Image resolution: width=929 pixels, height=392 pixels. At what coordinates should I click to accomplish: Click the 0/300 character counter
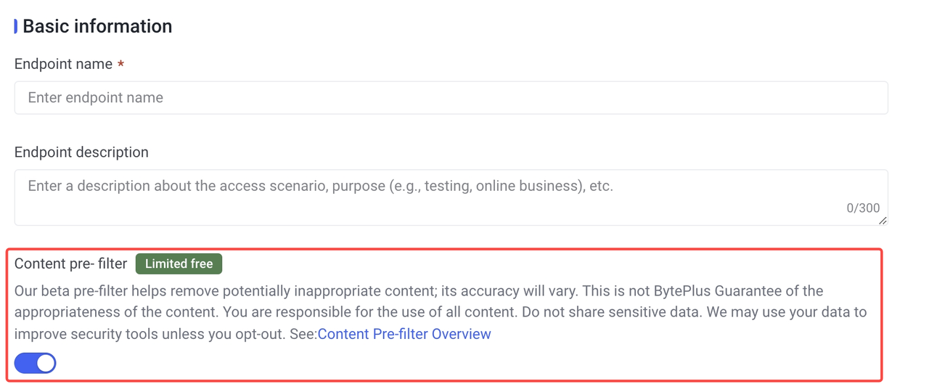(863, 208)
